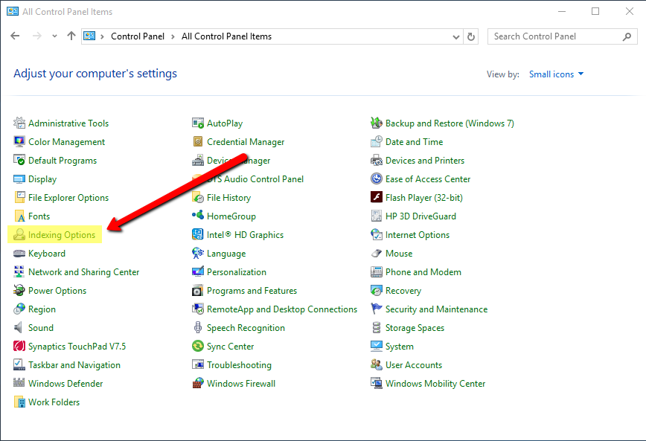The width and height of the screenshot is (646, 441).
Task: Click the Power Options icon
Action: click(x=19, y=290)
